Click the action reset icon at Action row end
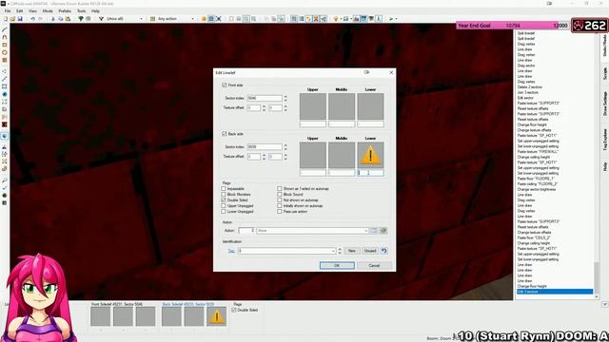This screenshot has width=609, height=342. click(383, 230)
